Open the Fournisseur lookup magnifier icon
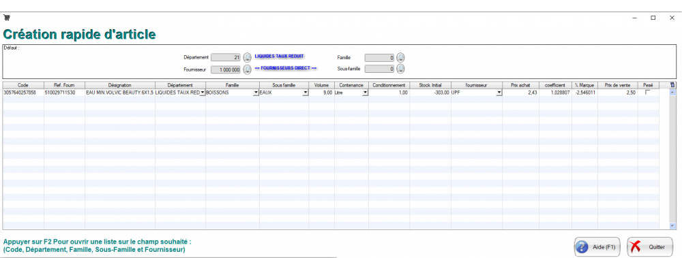The image size is (682, 258). click(x=247, y=69)
